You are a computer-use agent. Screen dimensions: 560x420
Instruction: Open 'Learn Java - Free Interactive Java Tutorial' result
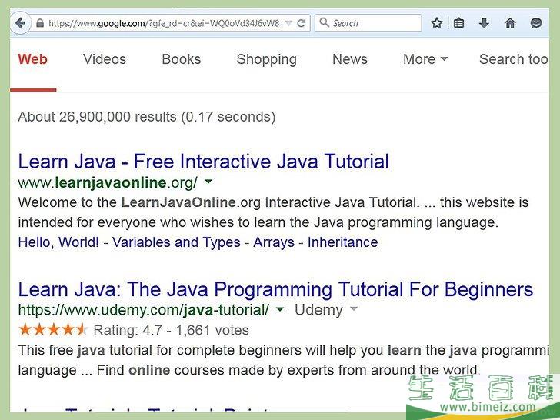click(203, 162)
